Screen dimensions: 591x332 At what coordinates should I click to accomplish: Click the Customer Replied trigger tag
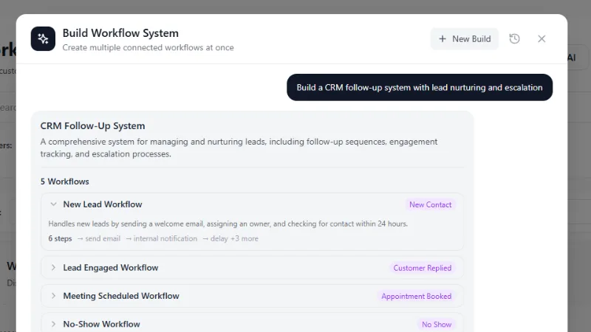(x=422, y=268)
